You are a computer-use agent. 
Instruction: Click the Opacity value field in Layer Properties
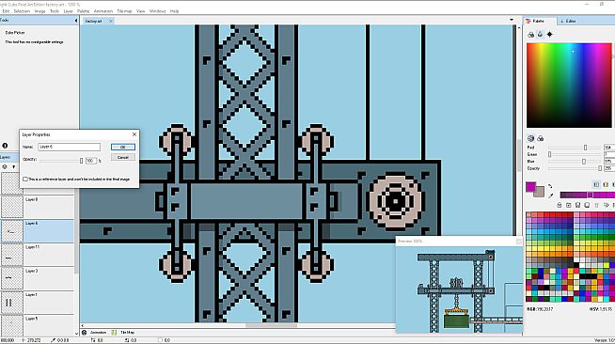point(90,161)
